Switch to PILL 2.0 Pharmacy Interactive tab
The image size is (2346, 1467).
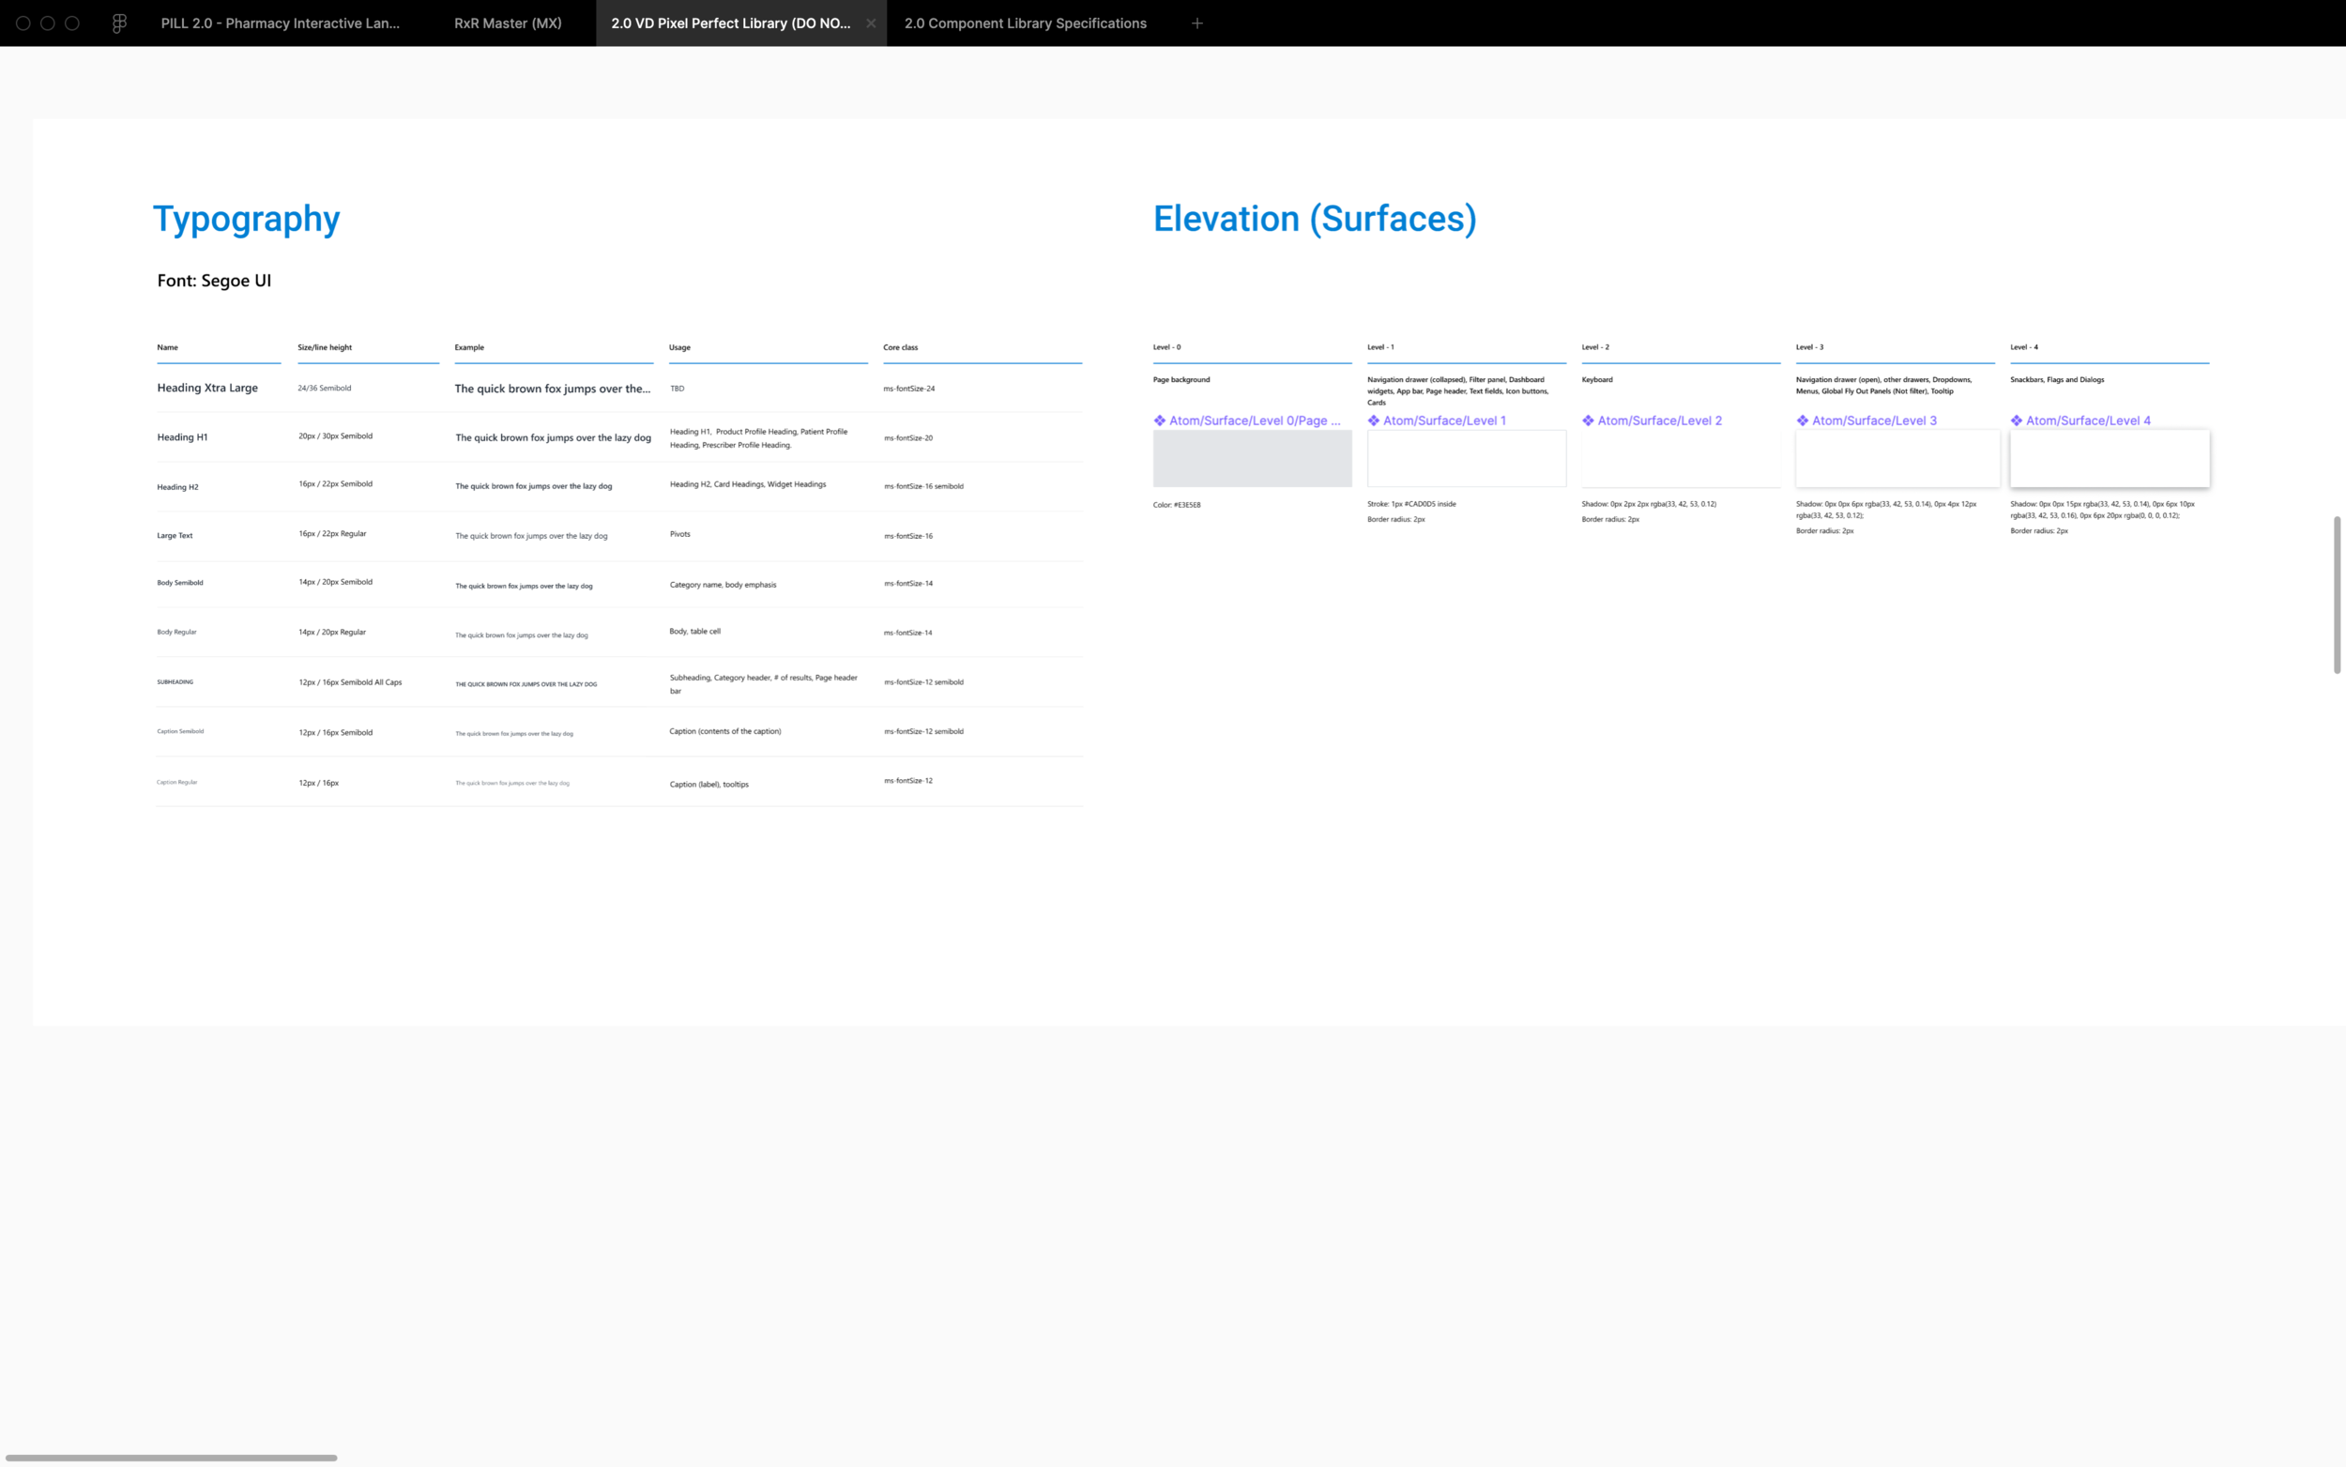point(280,23)
